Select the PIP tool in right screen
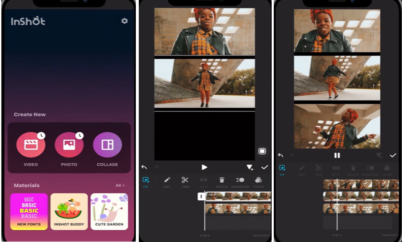 tap(282, 170)
